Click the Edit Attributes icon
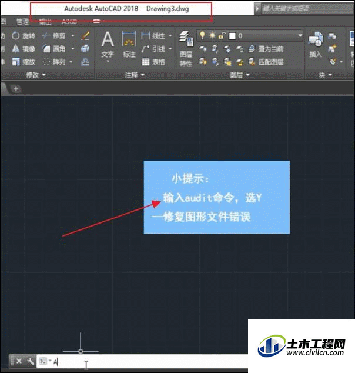Viewport: 355px width, 373px height. (x=333, y=62)
